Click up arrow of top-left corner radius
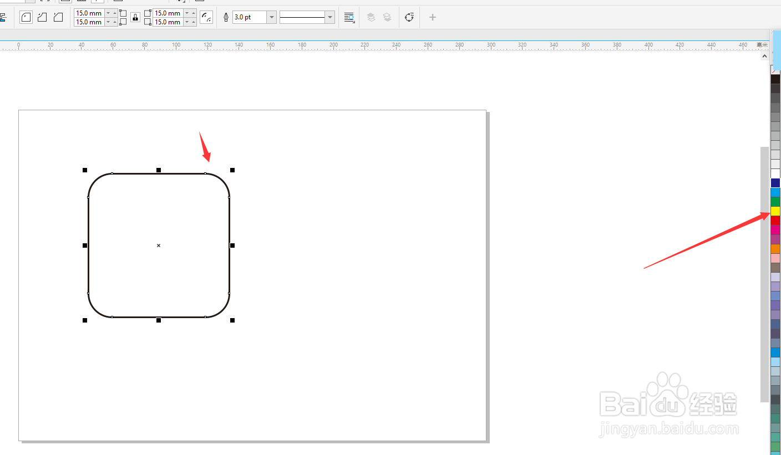This screenshot has height=455, width=781. point(115,13)
